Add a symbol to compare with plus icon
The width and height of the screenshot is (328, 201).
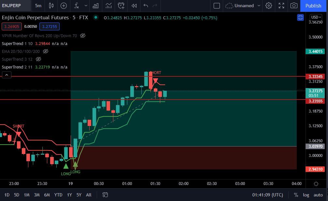[64, 6]
